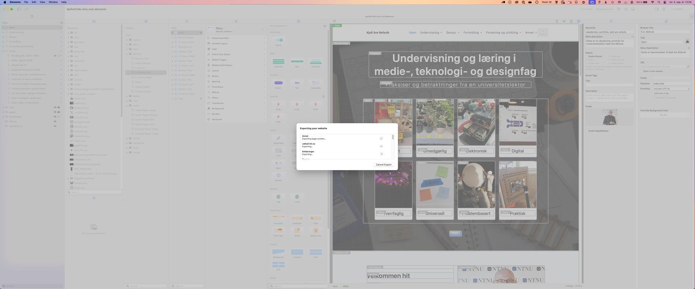The image size is (695, 289).
Task: Open the File menu
Action: (x=26, y=2)
